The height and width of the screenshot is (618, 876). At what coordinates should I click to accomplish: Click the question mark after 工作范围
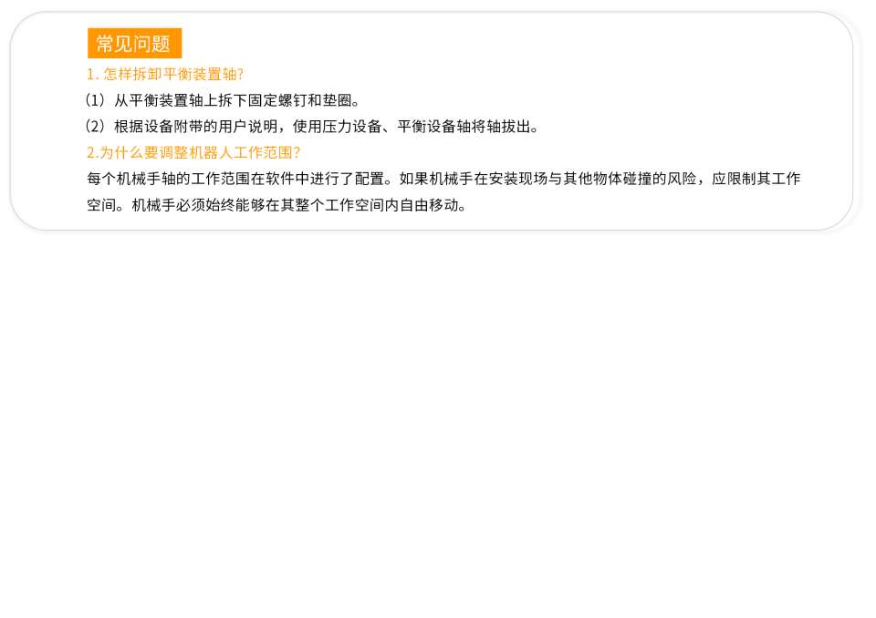click(297, 152)
